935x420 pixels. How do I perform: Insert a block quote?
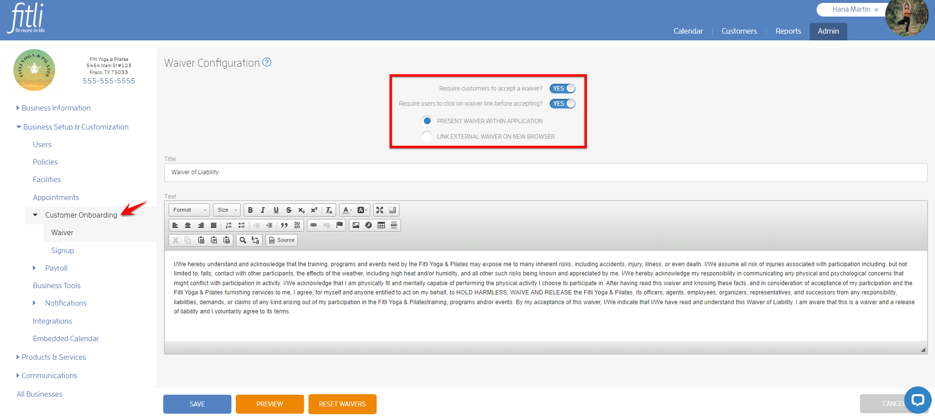point(284,225)
